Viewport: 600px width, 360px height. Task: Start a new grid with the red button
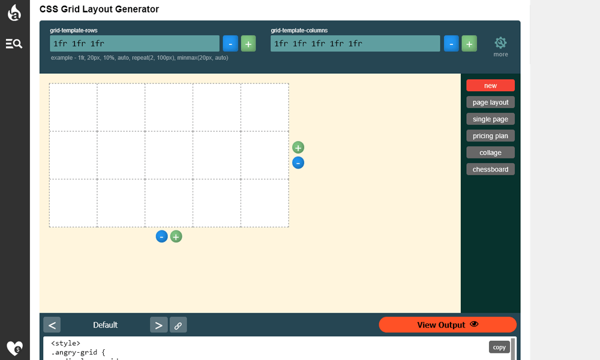click(x=490, y=85)
